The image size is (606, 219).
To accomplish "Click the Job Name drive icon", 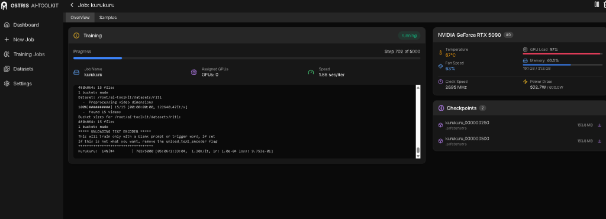I will click(x=76, y=72).
